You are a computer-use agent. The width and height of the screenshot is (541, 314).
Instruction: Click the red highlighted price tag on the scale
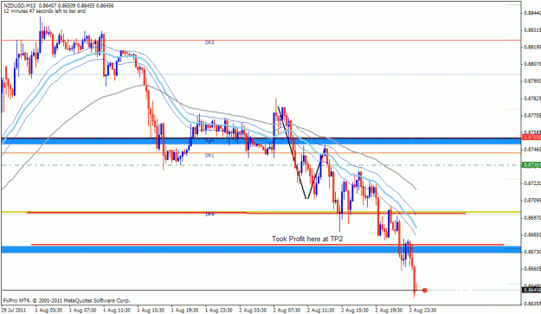point(531,138)
